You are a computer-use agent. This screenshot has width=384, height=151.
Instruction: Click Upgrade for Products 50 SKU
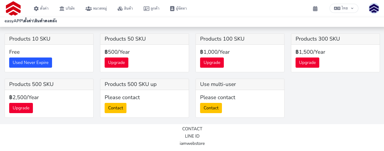pos(116,63)
